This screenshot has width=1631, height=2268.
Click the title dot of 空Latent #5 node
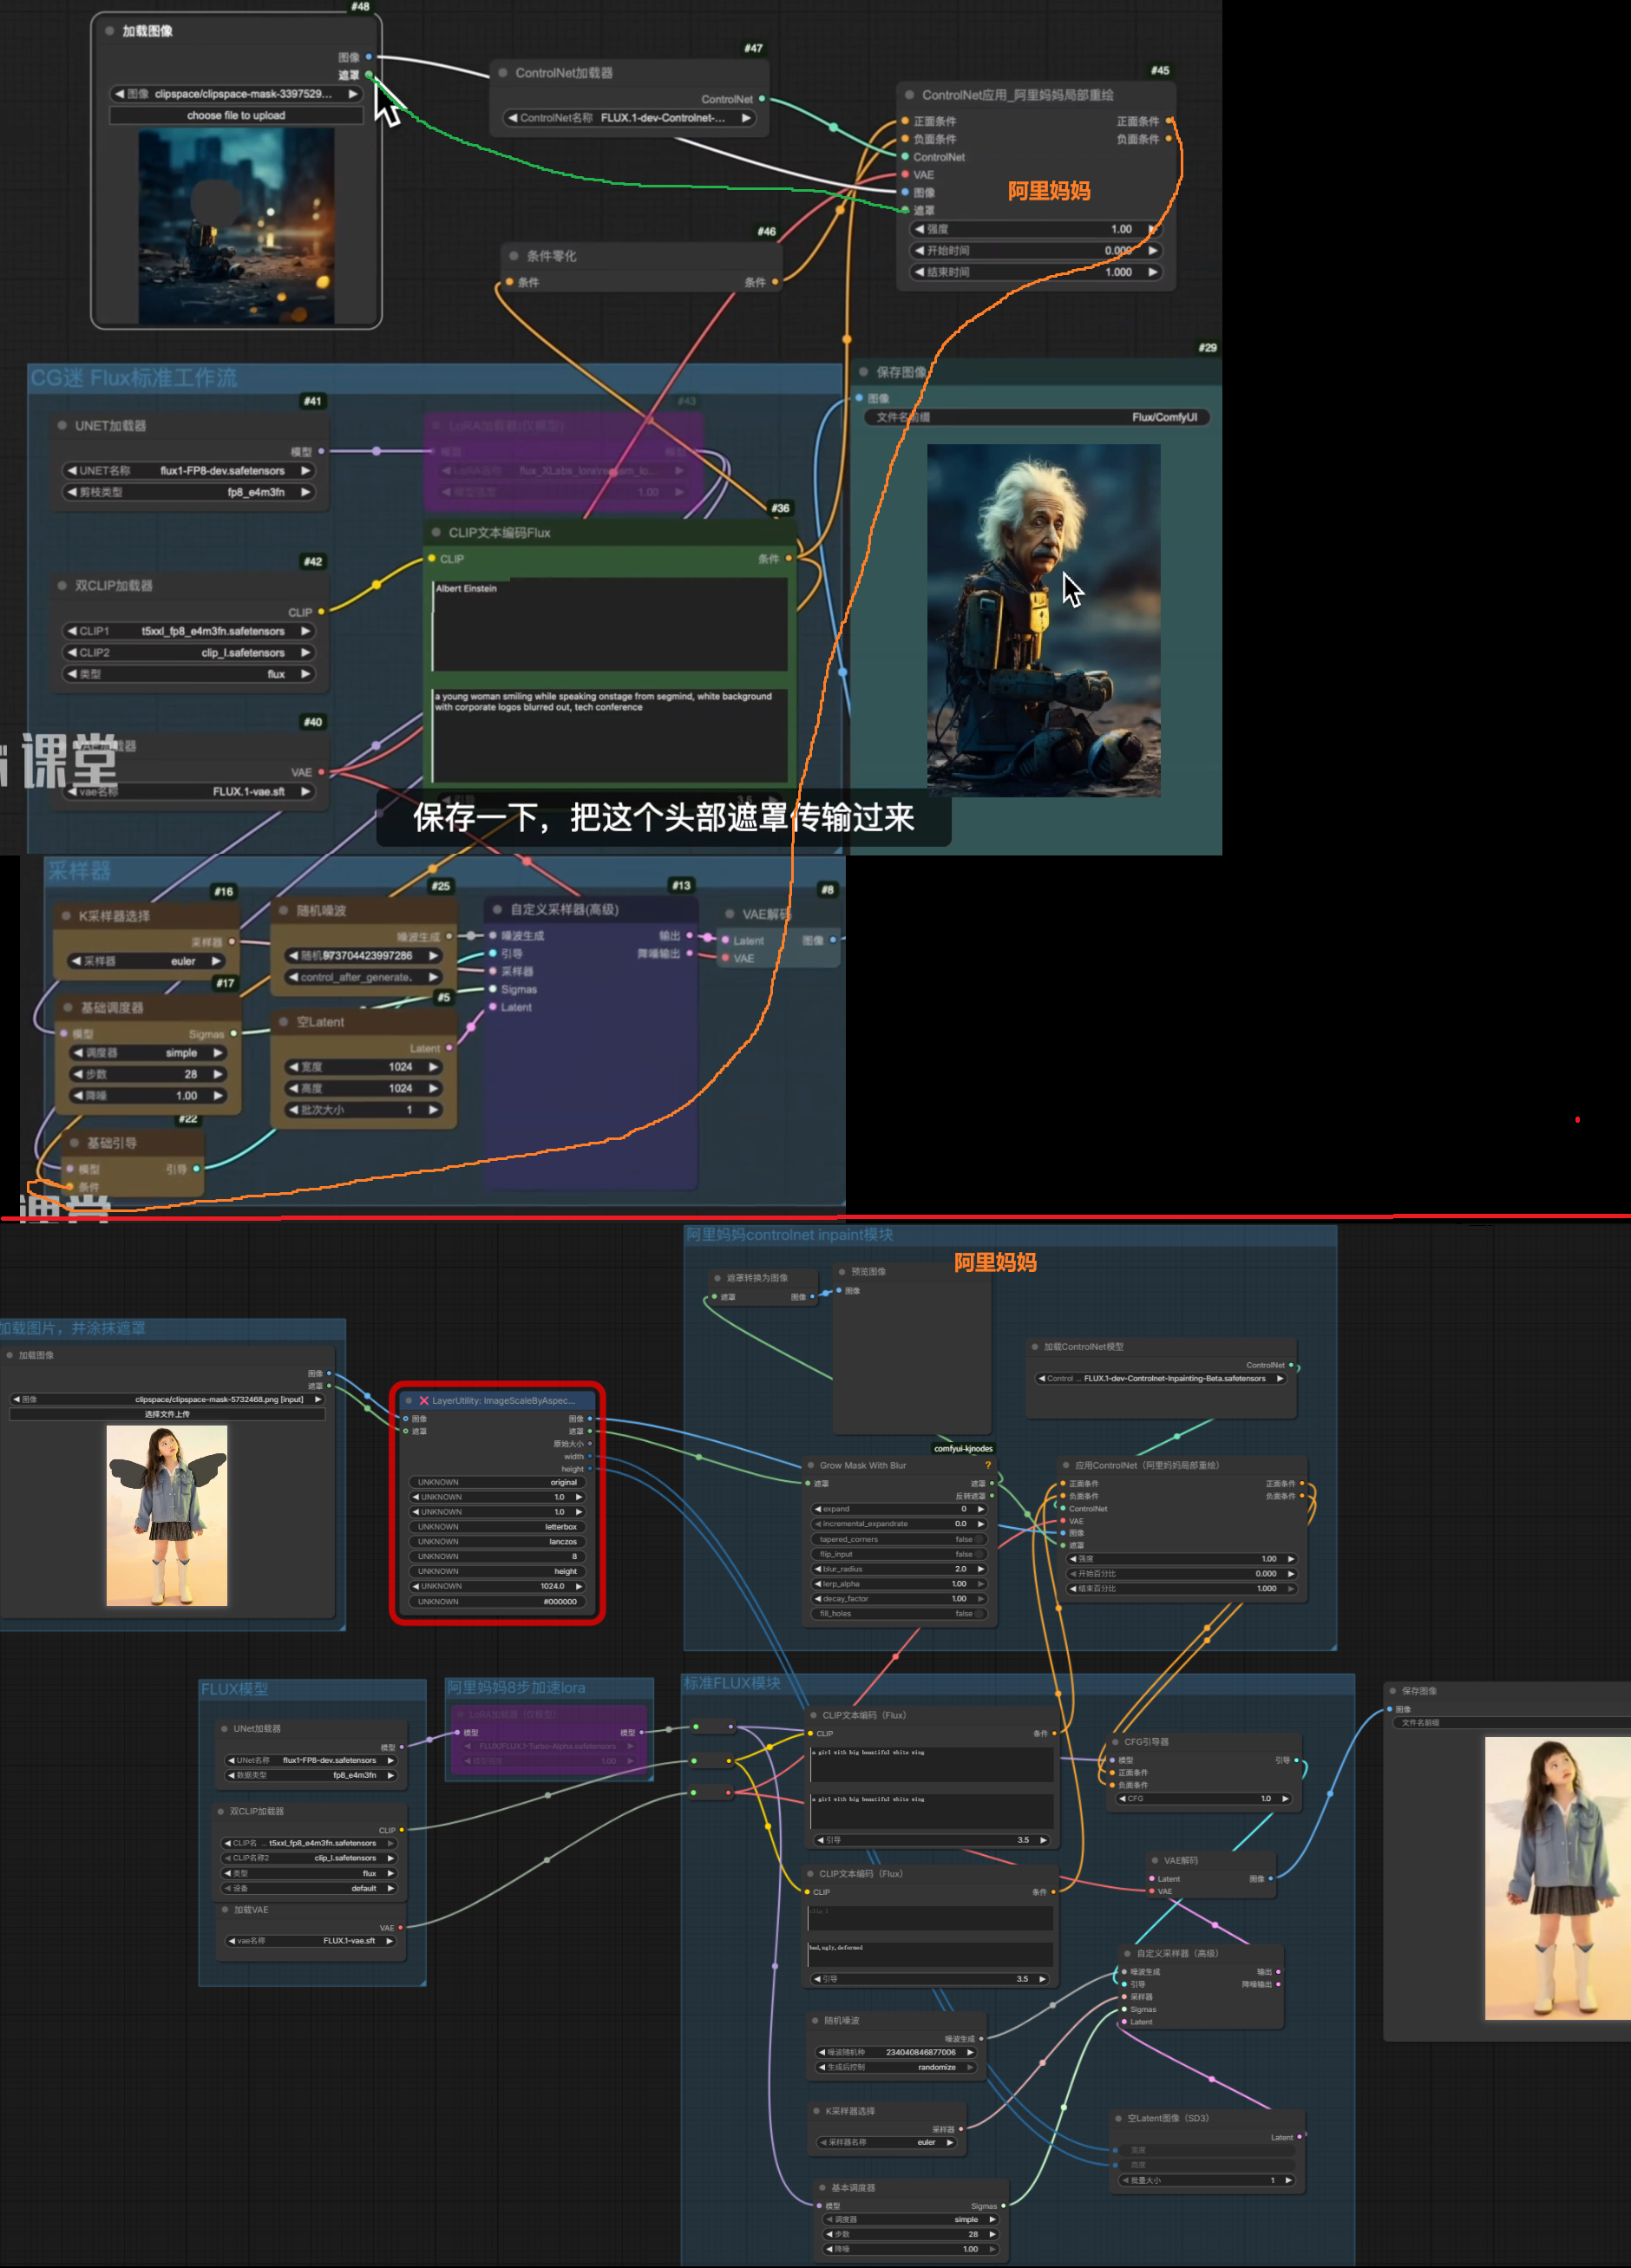(284, 1022)
